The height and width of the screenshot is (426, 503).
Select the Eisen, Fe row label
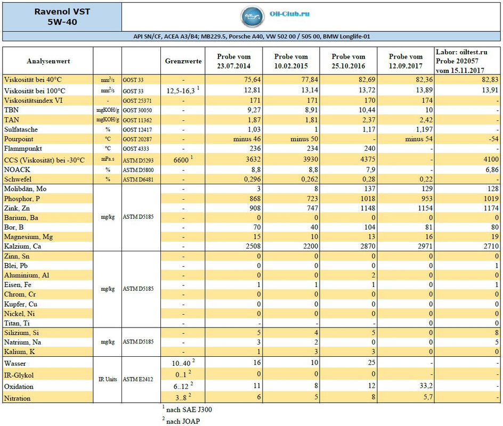pyautogui.click(x=18, y=285)
